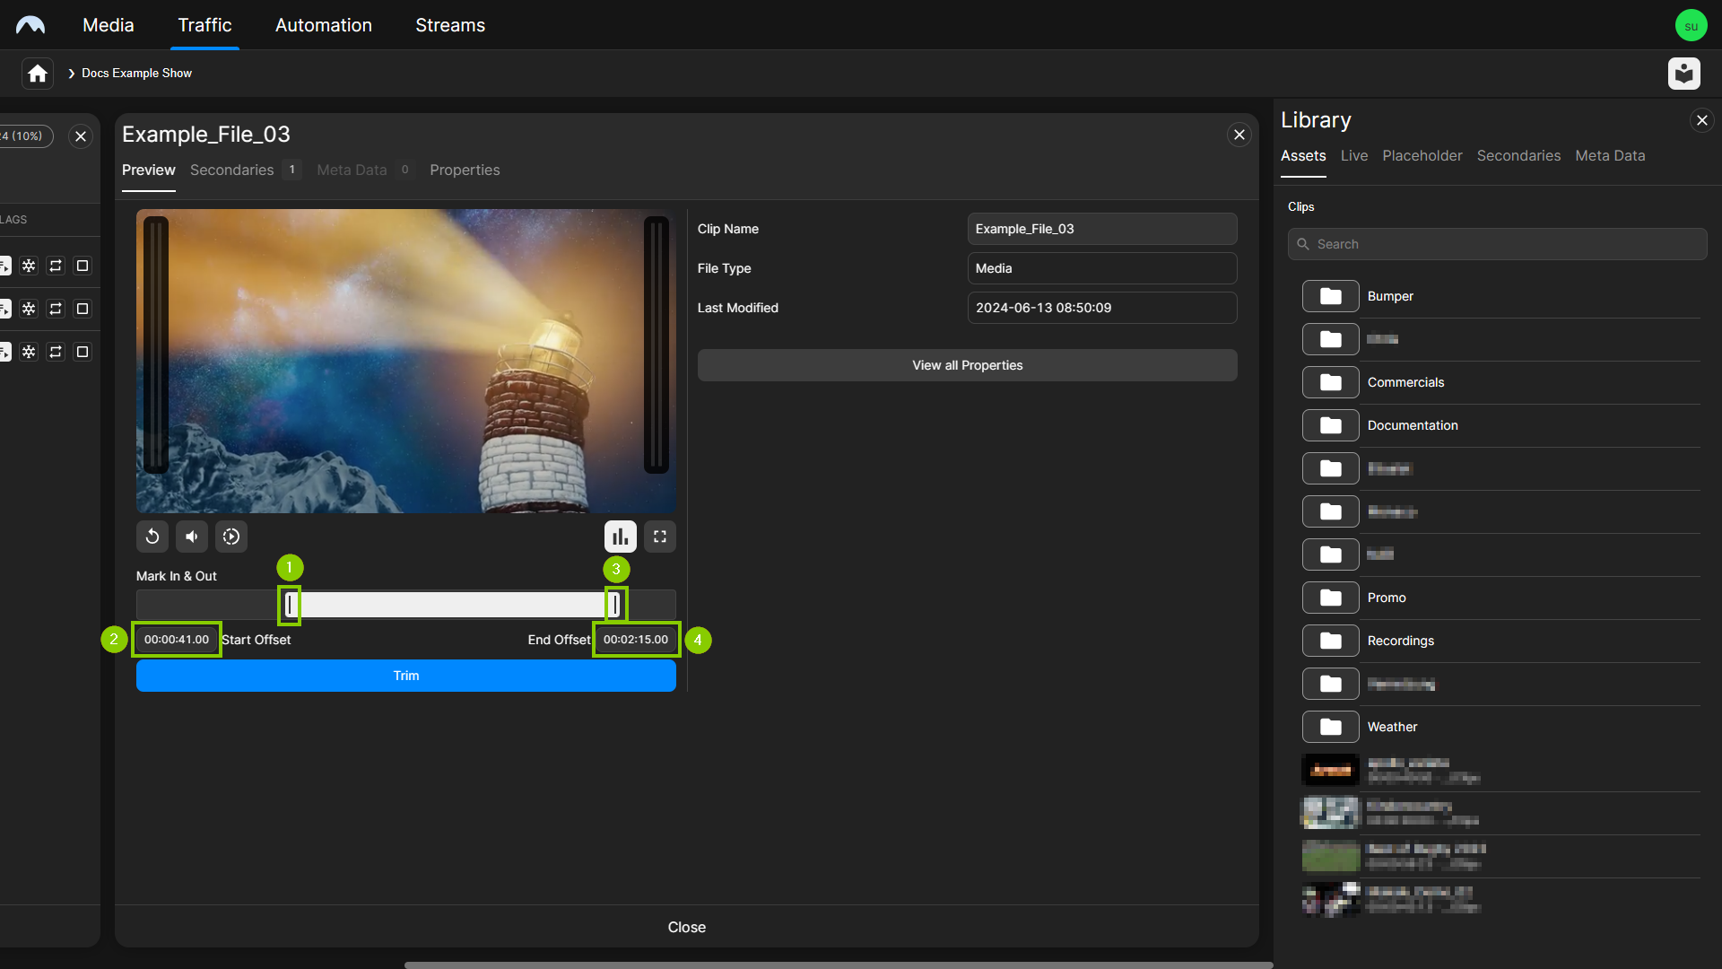
Task: Click the mark-in handle on trim slider
Action: click(x=290, y=605)
